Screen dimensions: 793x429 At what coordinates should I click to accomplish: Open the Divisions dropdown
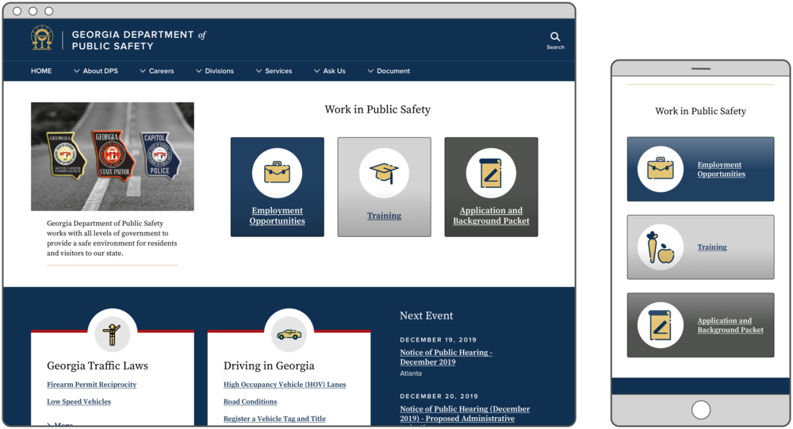tap(214, 71)
